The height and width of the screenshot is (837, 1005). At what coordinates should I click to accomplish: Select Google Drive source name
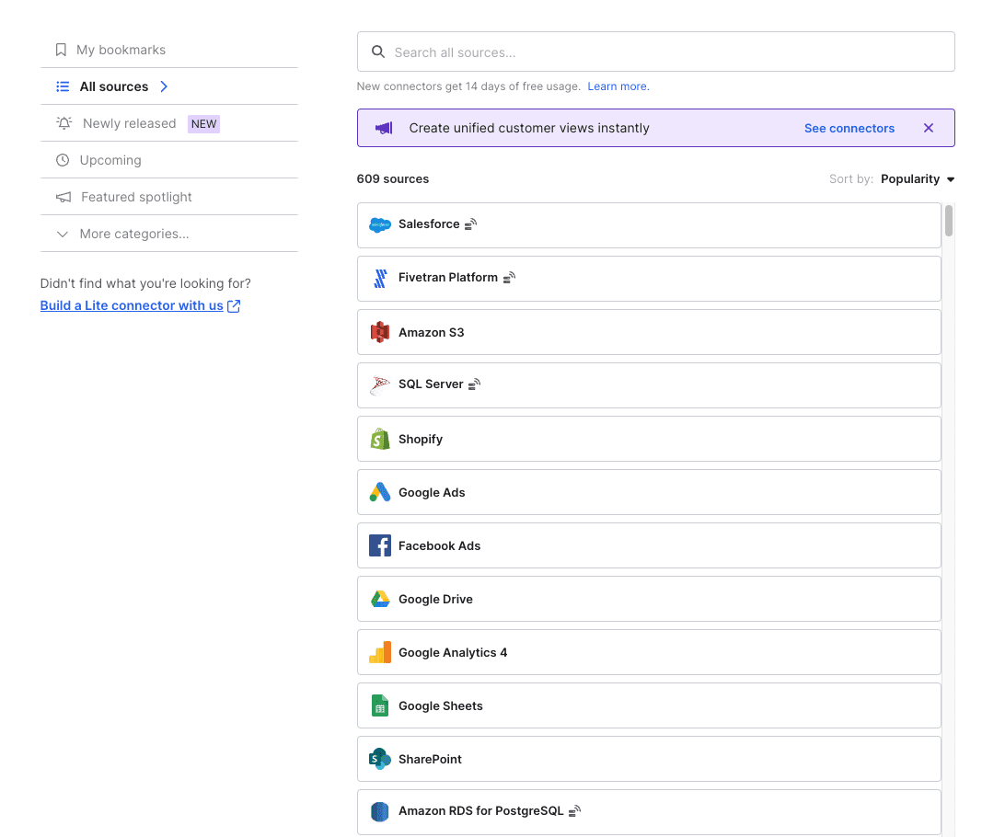(436, 600)
